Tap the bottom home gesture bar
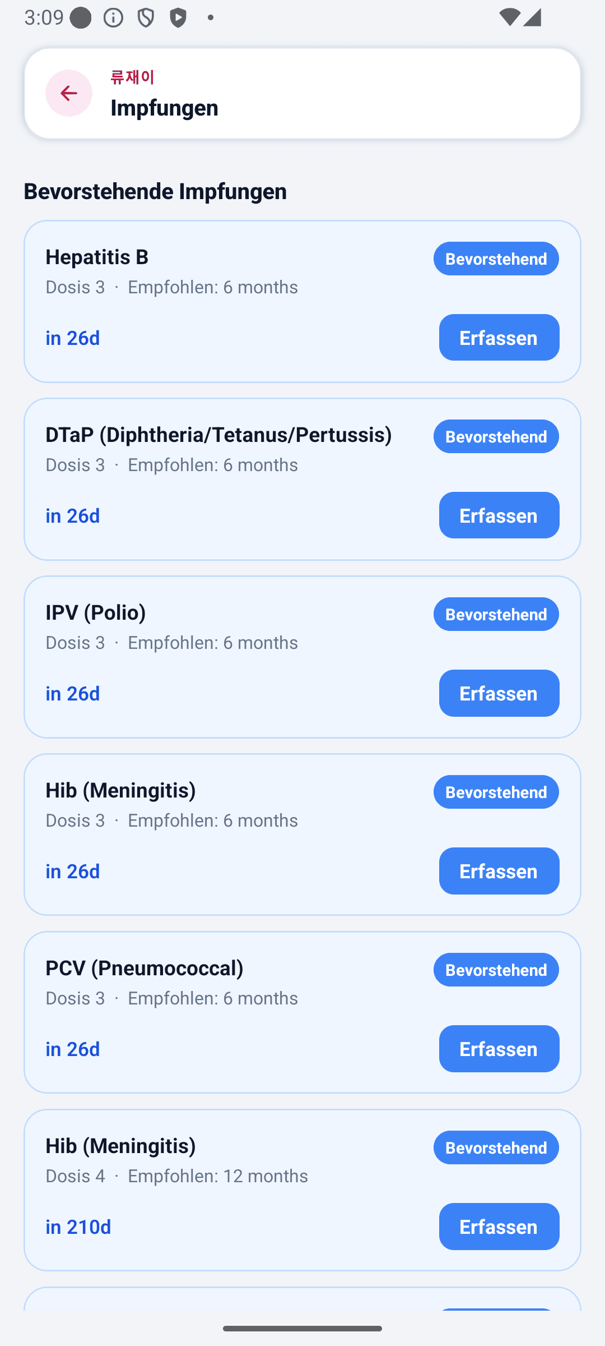The image size is (605, 1346). (x=302, y=1329)
